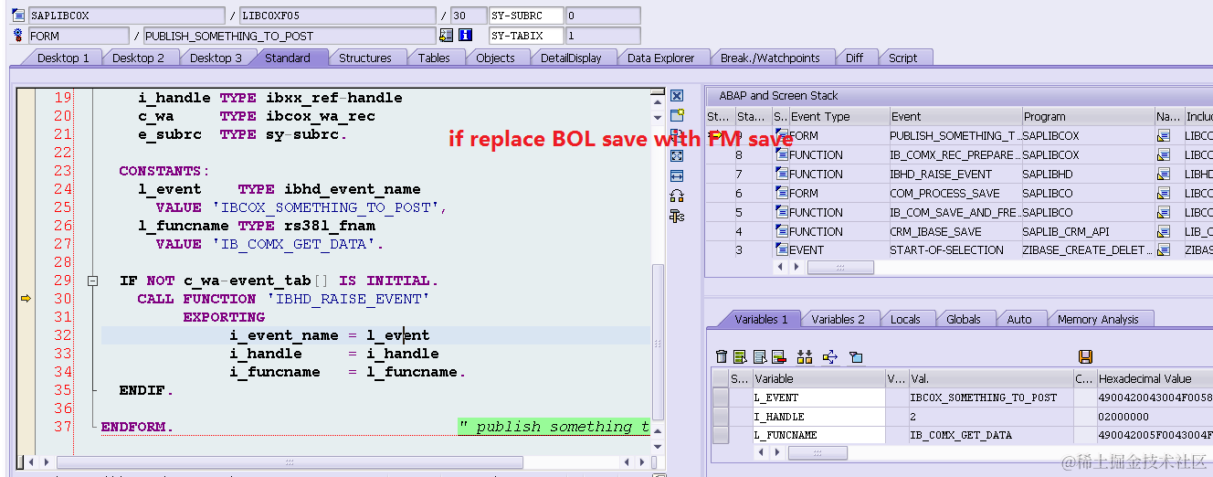
Task: Click the line 30 breakpoint margin area
Action: tap(26, 299)
